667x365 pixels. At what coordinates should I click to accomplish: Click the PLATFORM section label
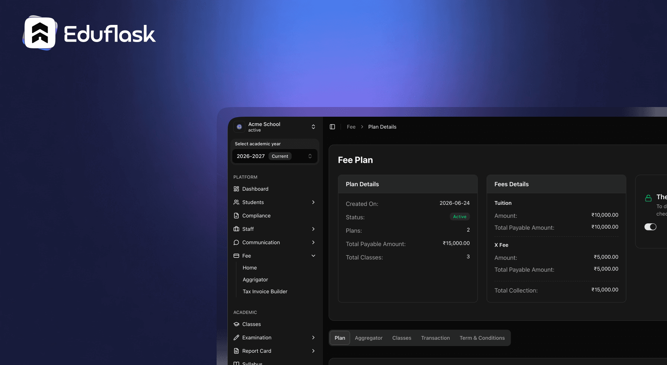pyautogui.click(x=245, y=177)
